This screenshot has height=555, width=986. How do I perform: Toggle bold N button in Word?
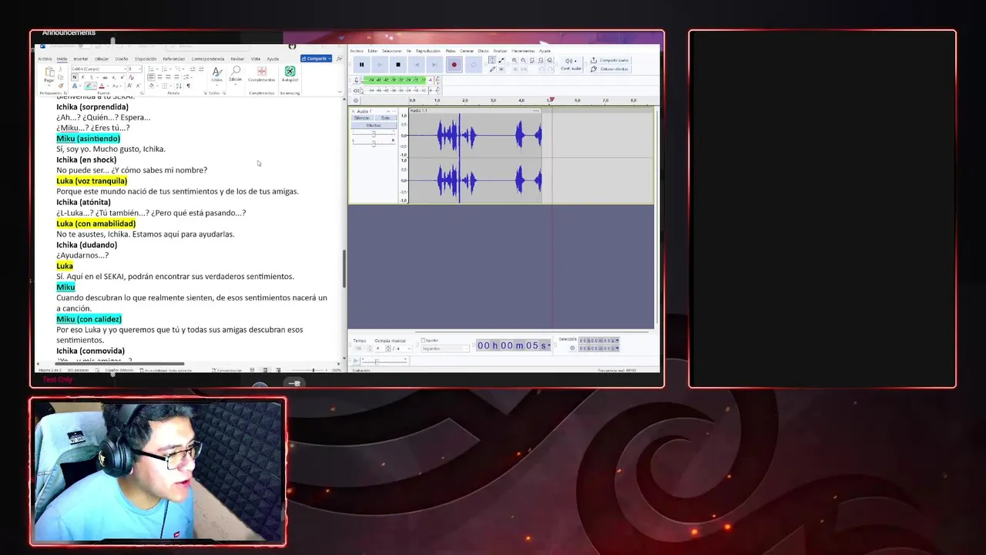75,77
